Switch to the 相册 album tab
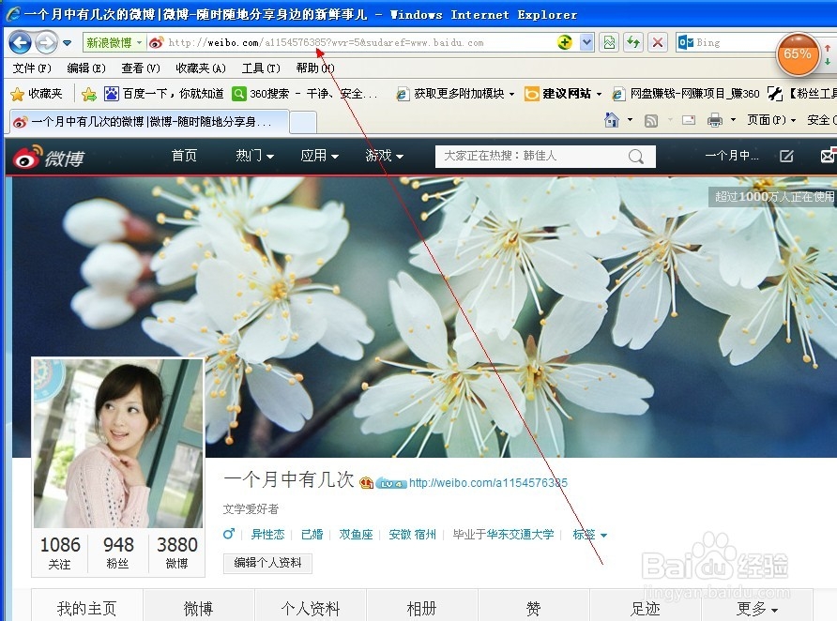Screen dimensions: 837x621 tap(421, 608)
